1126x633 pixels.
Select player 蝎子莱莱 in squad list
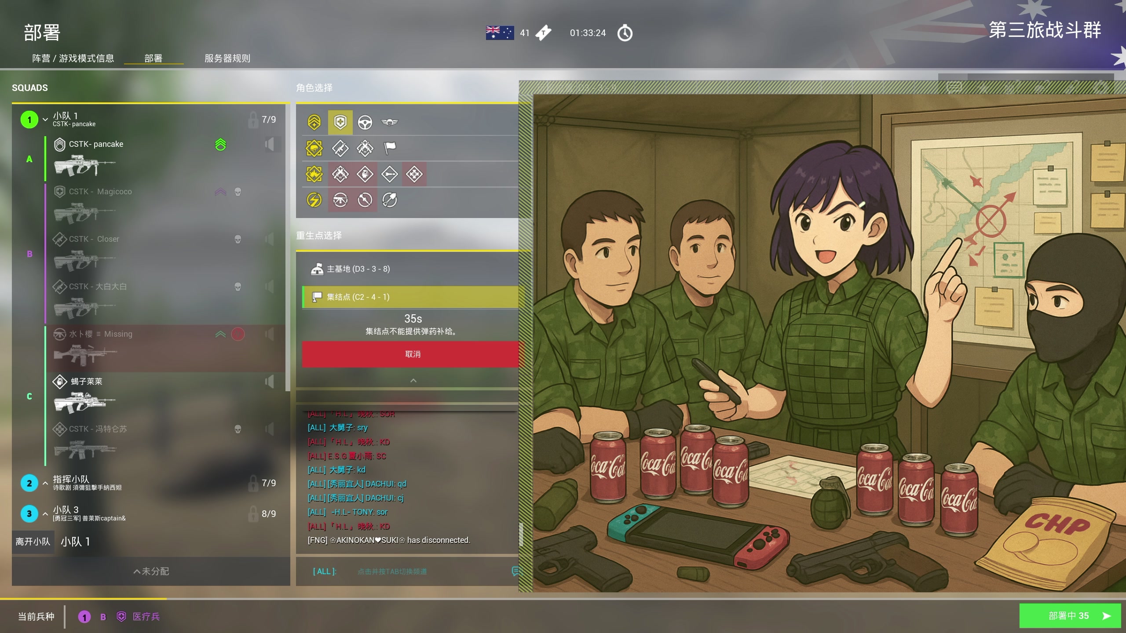click(86, 382)
